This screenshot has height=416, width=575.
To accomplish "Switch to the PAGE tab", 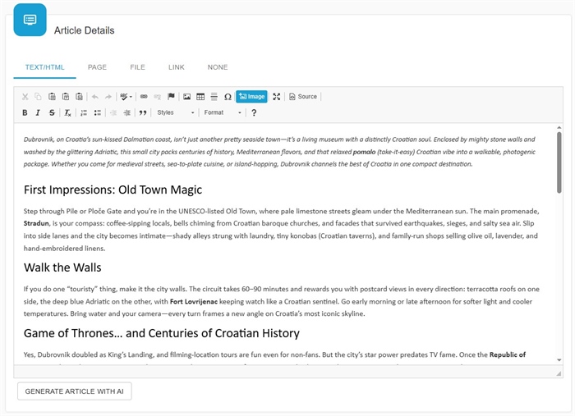I will 97,67.
